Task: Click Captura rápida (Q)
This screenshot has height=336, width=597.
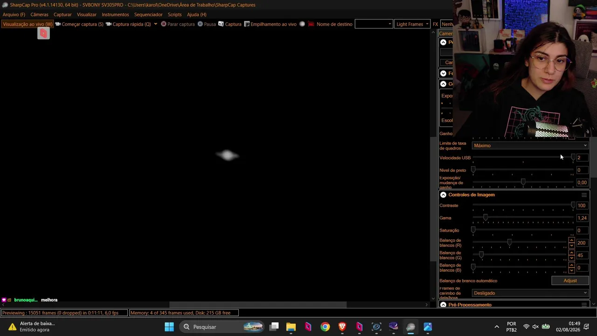Action: point(128,24)
